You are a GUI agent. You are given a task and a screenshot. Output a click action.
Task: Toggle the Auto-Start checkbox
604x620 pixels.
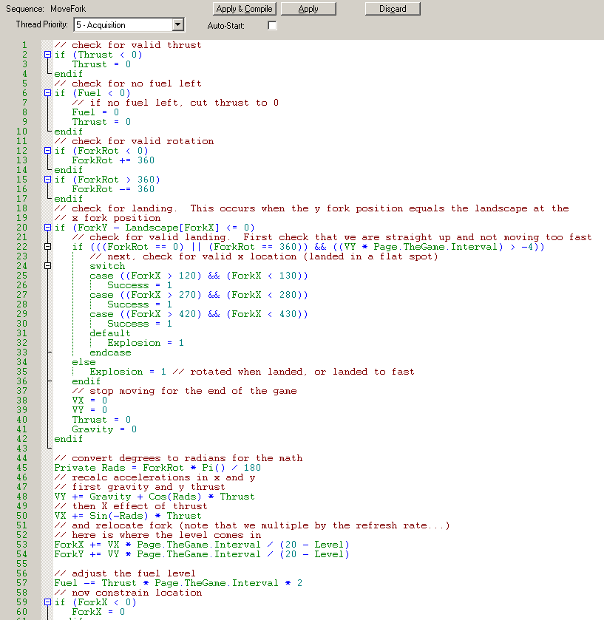point(272,26)
